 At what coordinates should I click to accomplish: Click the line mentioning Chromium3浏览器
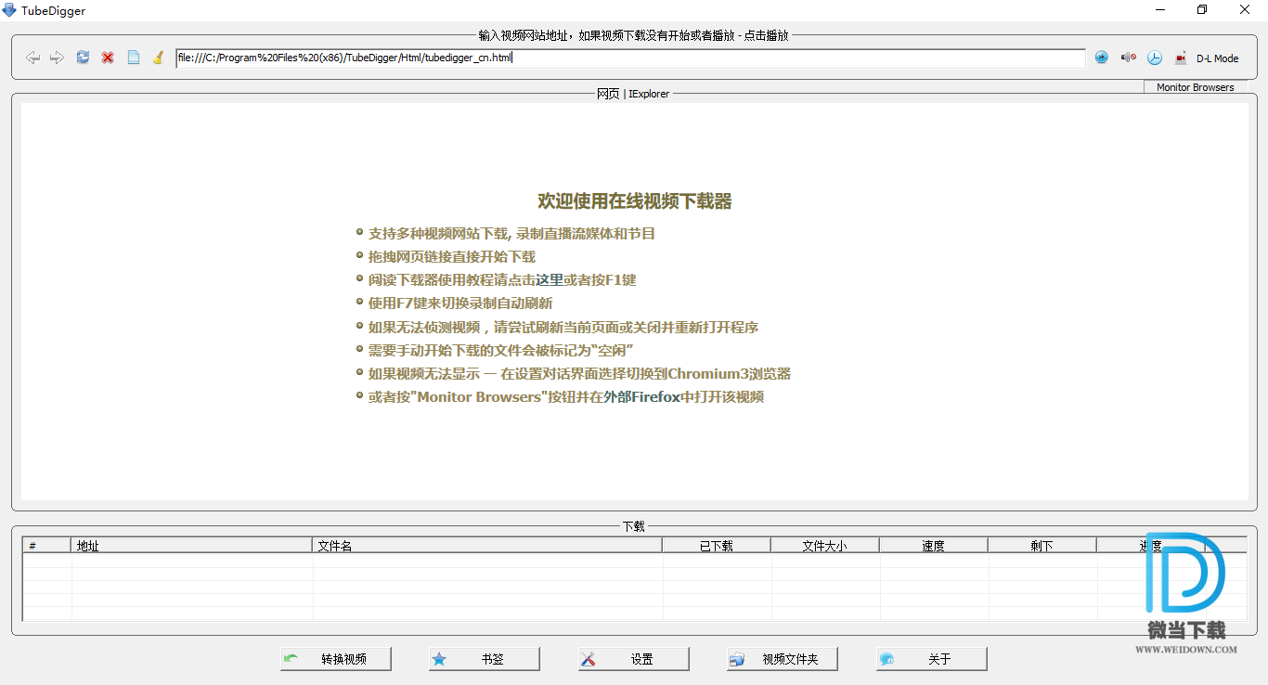(579, 373)
